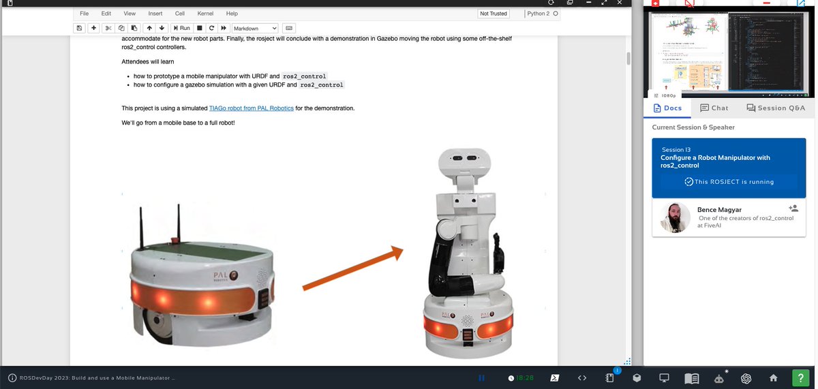
Task: Open the TIAGo robot from PAL Robotics link
Action: pos(252,108)
